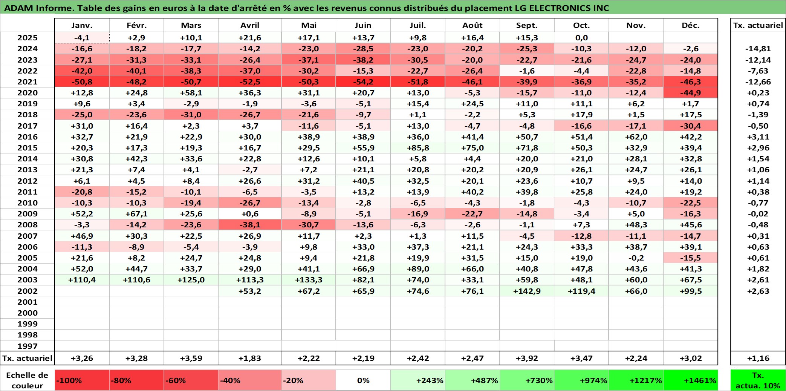
Task: Select the -28,5 cell for June 2024
Action: 363,49
